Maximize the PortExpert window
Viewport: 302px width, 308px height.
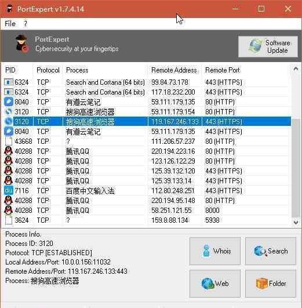261,9
